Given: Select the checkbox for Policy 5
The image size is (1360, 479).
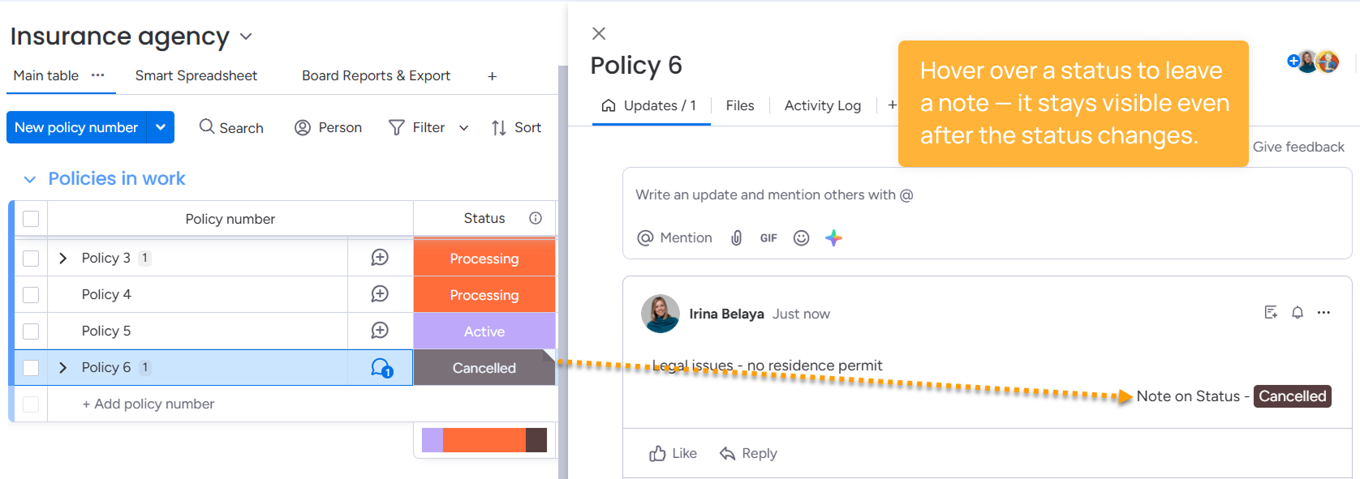Looking at the screenshot, I should (x=30, y=331).
